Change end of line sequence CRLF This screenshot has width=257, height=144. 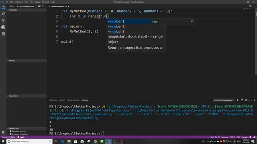[239, 137]
